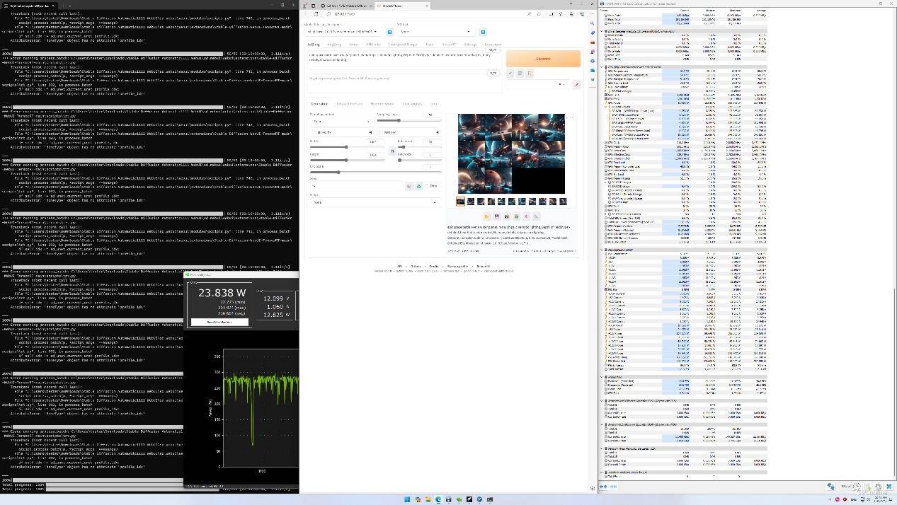The height and width of the screenshot is (505, 897).
Task: Randomize seed with the dice icon
Action: point(408,186)
